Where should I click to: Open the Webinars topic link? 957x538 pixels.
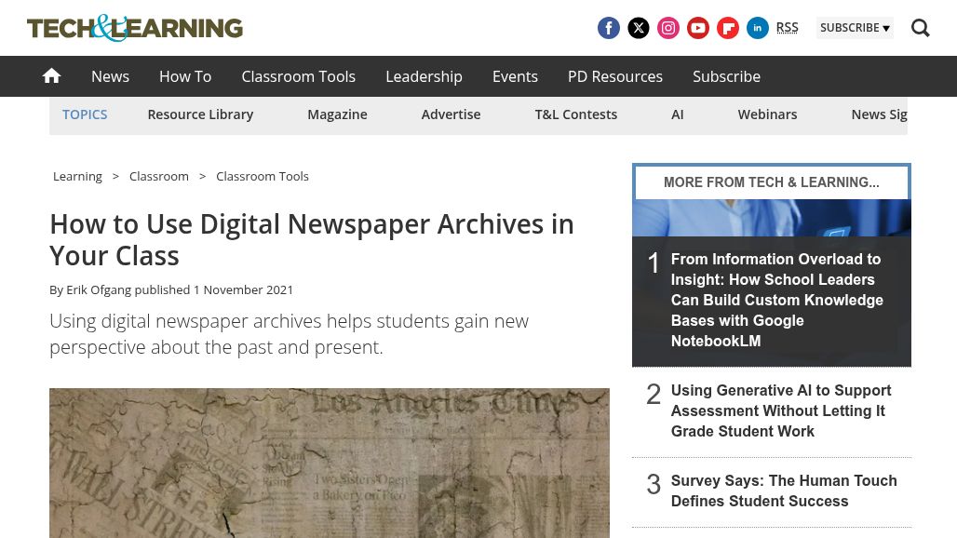(x=767, y=114)
